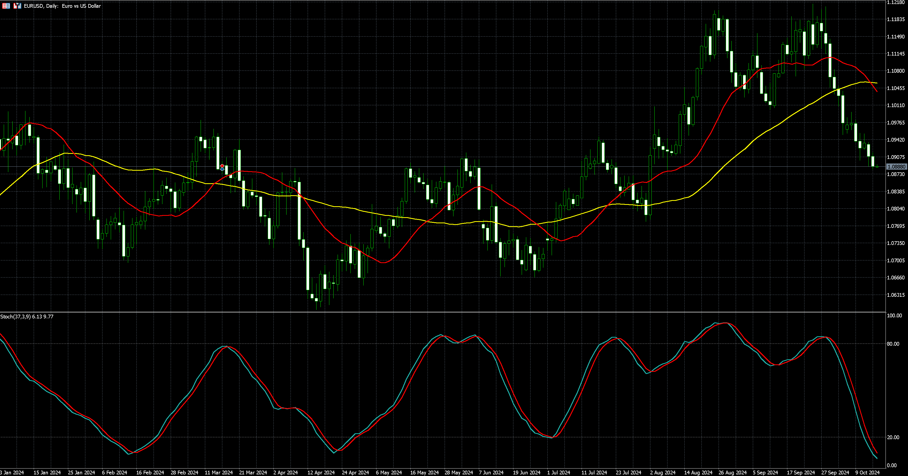Click the 80.00 stochastic level label
The width and height of the screenshot is (908, 476).
pos(894,344)
